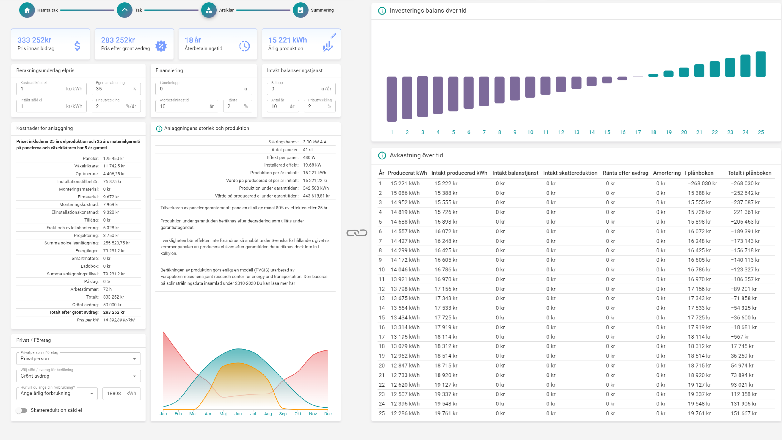Click the chain link icon between panels
The width and height of the screenshot is (782, 440).
pos(357,233)
